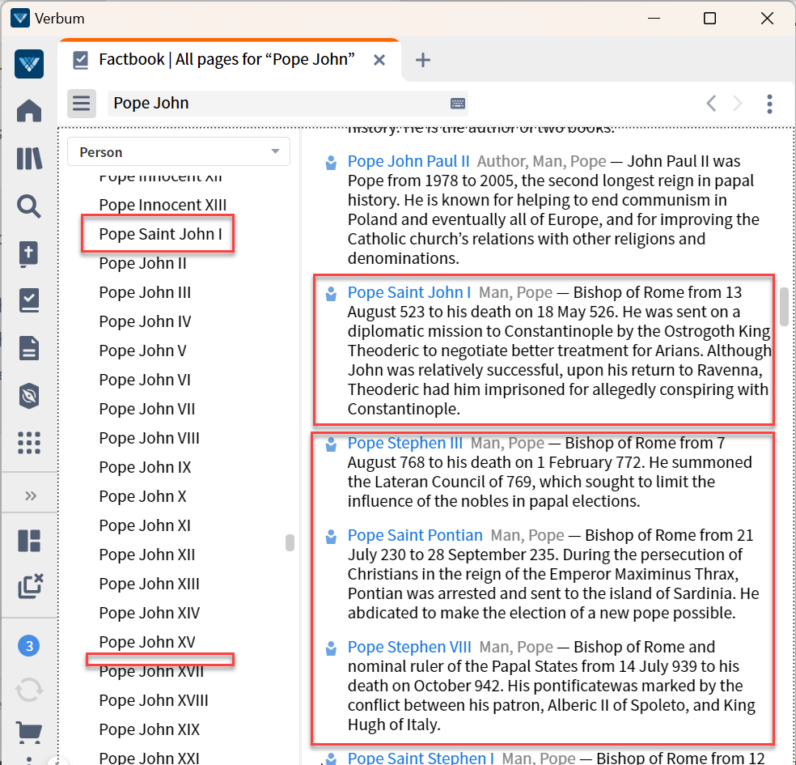This screenshot has width=796, height=765.
Task: Open Pope Saint Pontian link
Action: click(415, 535)
